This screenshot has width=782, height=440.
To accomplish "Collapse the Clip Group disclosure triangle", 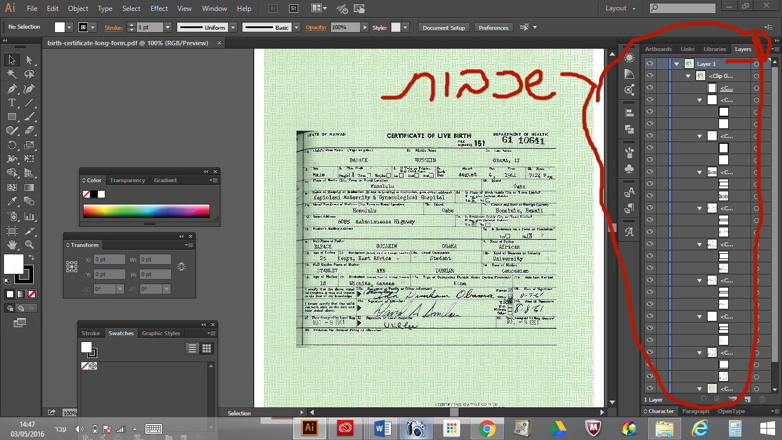I will 688,76.
